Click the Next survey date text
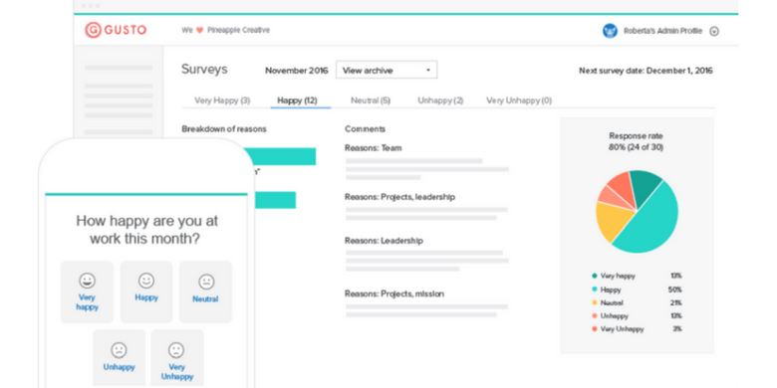 (646, 71)
